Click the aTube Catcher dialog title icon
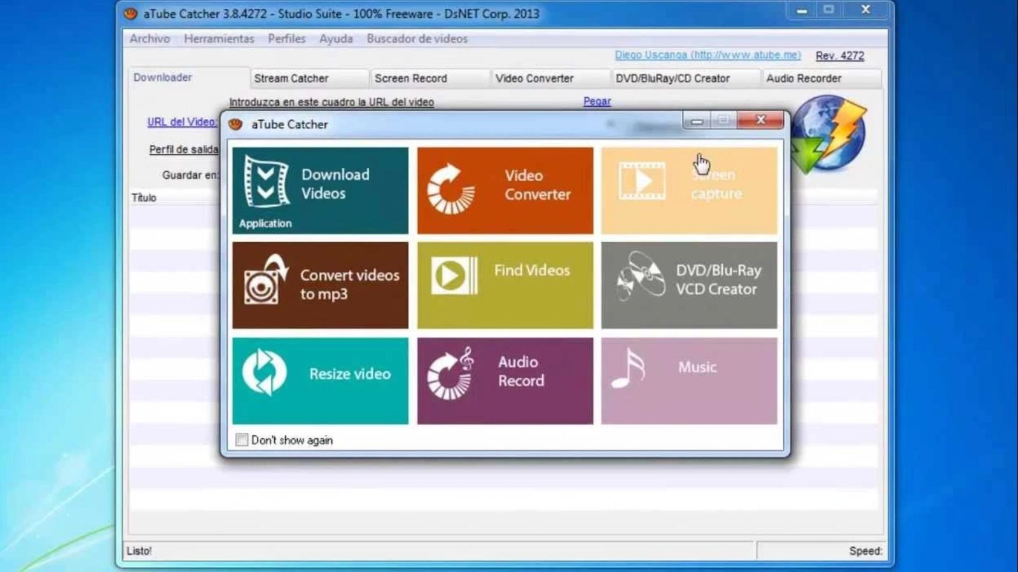1018x572 pixels. (x=235, y=124)
